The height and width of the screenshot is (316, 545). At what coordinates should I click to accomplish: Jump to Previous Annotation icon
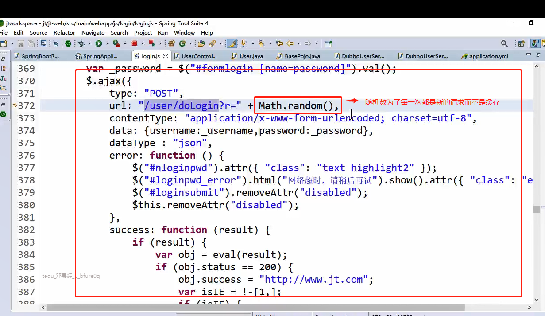tap(261, 43)
